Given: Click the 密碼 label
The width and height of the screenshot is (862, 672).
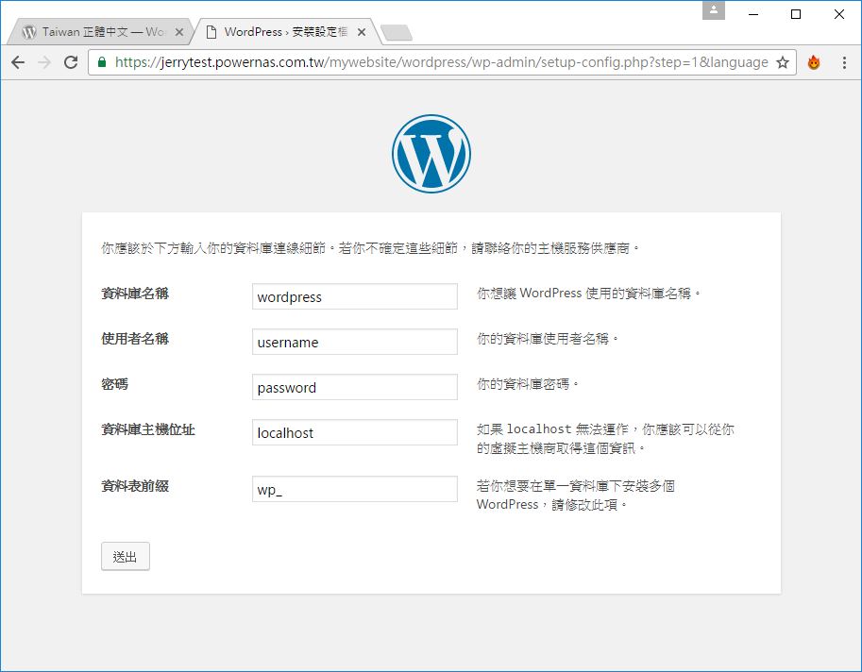Looking at the screenshot, I should 114,384.
